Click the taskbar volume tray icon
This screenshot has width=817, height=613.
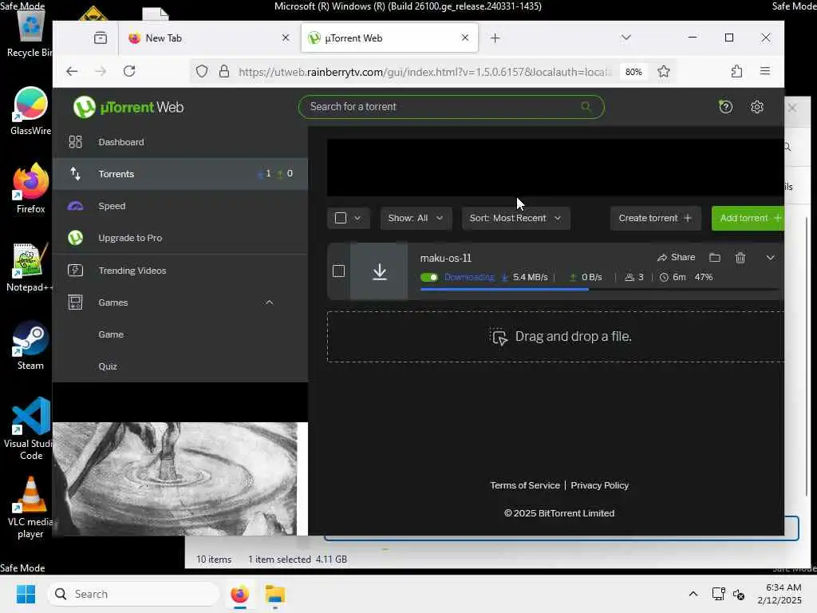[x=738, y=594]
